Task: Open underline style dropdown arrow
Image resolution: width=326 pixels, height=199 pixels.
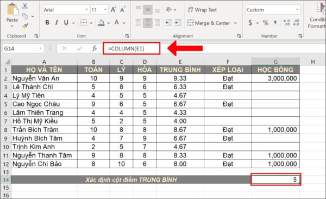Action: 73,23
